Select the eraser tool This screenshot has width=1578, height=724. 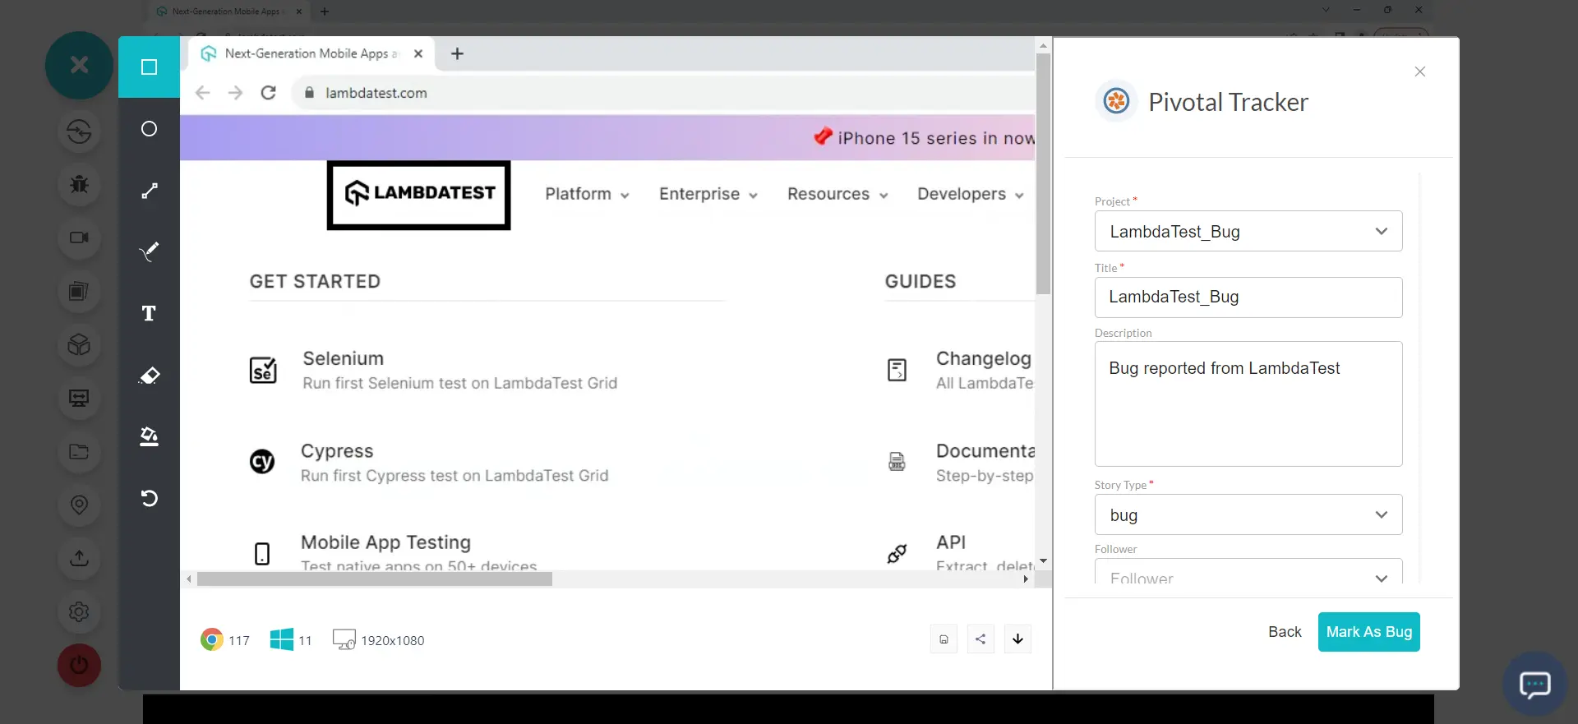149,376
